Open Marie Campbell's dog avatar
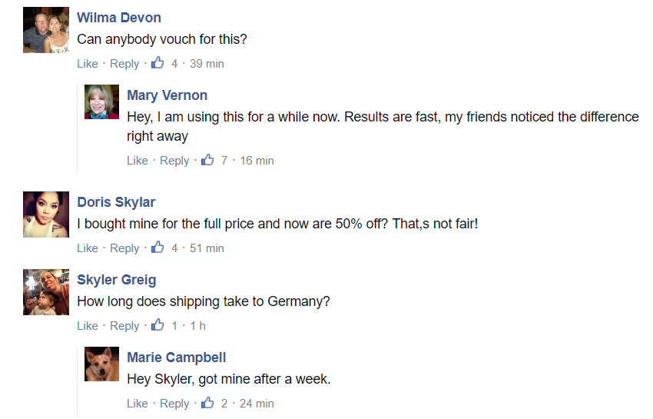 pos(101,364)
